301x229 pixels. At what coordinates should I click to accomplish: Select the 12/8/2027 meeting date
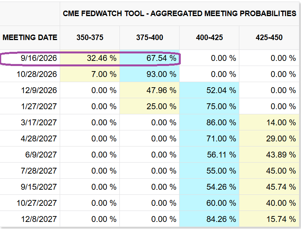pyautogui.click(x=30, y=219)
